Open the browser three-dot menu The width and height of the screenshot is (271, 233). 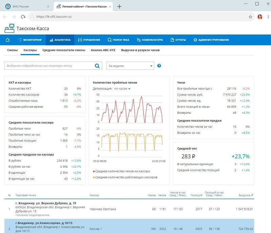point(268,17)
